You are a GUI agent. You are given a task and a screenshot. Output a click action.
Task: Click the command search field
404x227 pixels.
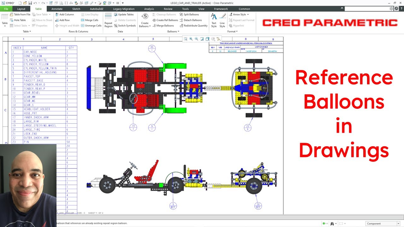point(367,9)
